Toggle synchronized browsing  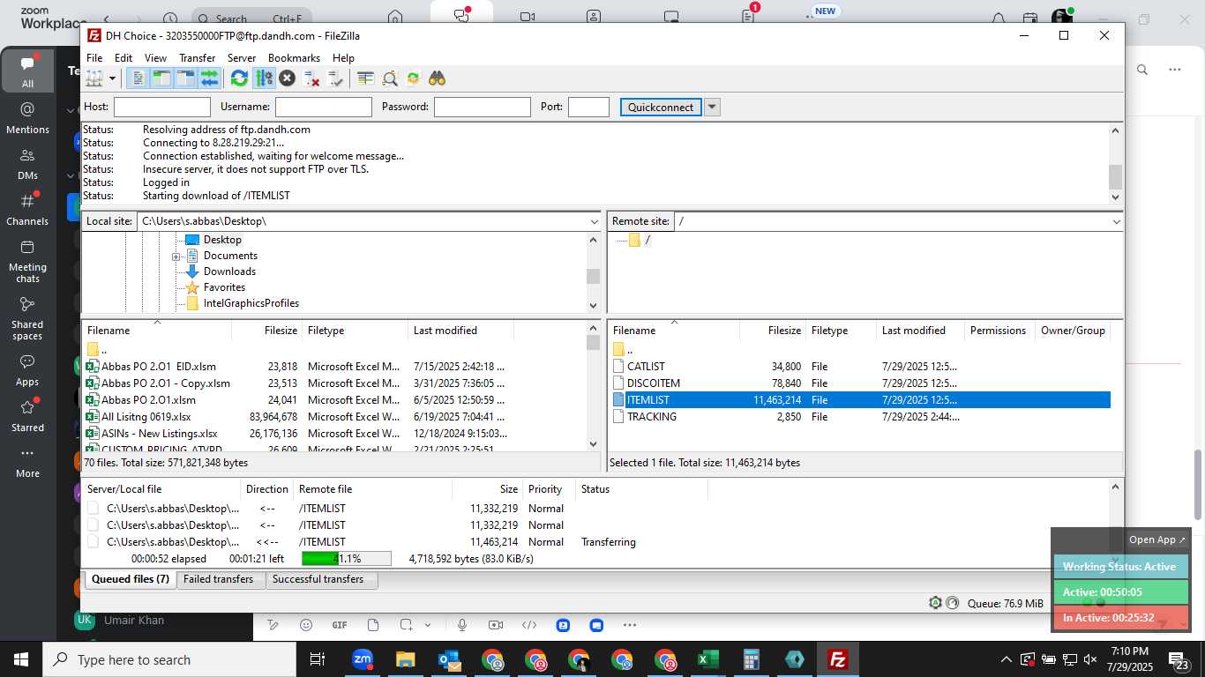(x=413, y=78)
